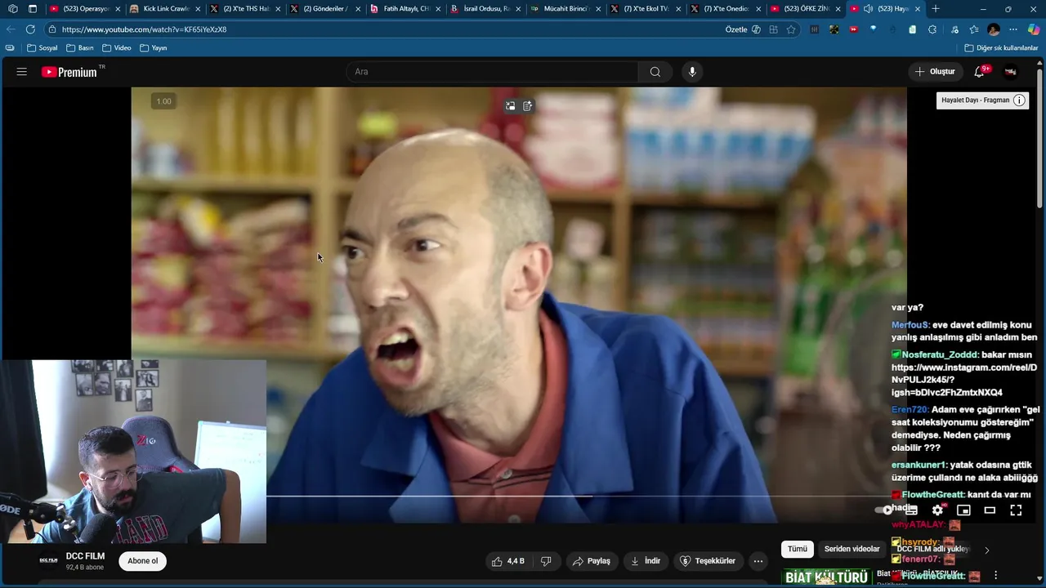Open Video bookmarks folder

point(117,48)
